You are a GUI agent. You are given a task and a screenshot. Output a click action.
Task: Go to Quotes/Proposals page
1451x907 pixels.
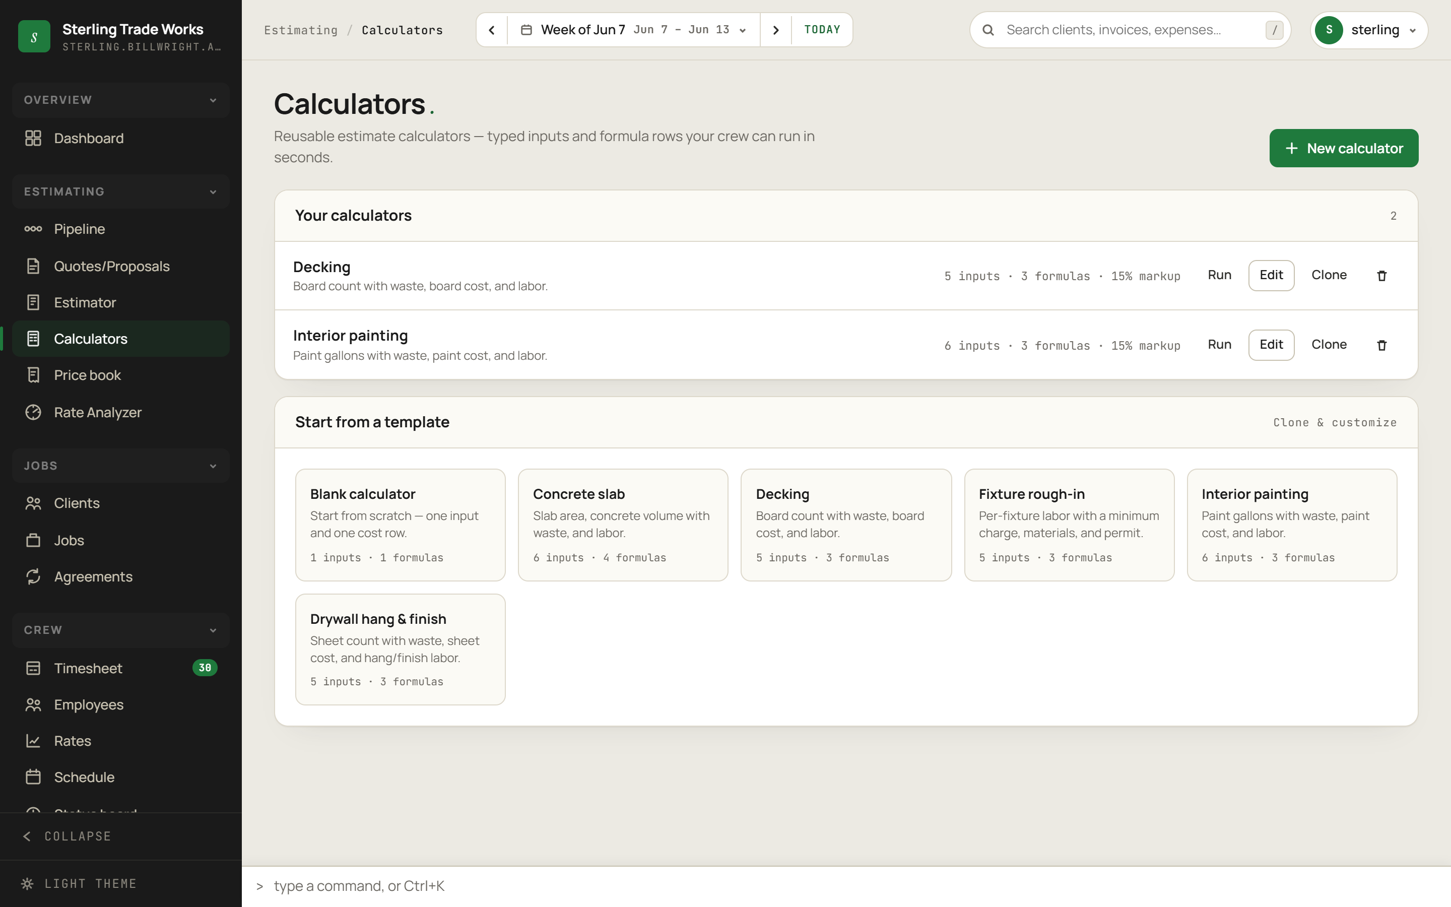tap(121, 267)
